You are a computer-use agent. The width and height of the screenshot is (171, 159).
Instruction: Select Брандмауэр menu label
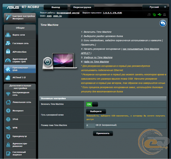pos(20,136)
